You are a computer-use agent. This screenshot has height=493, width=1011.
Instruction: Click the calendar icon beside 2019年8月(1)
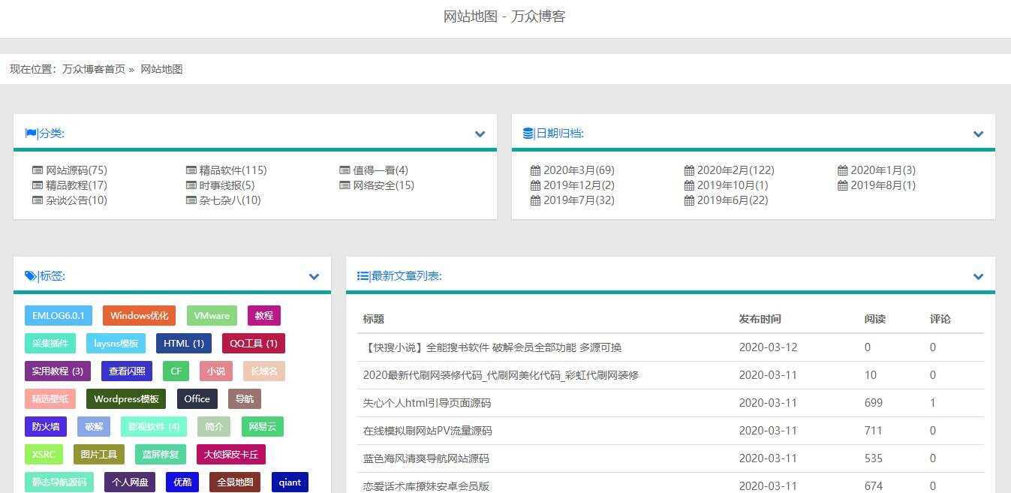tap(844, 185)
